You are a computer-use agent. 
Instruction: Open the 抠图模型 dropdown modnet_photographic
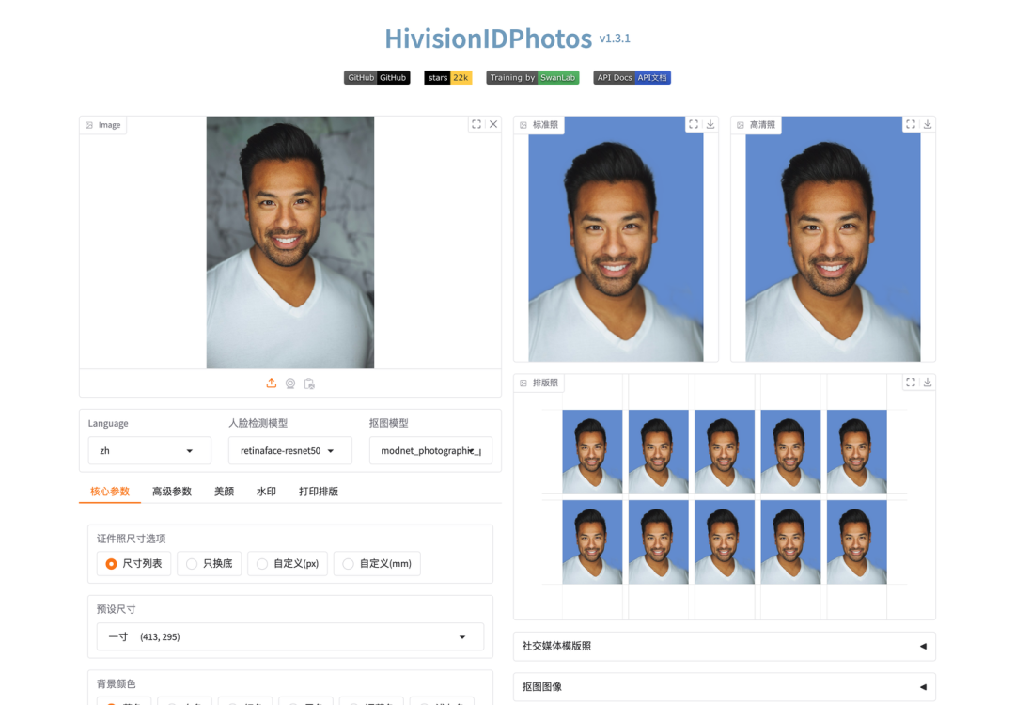point(430,450)
